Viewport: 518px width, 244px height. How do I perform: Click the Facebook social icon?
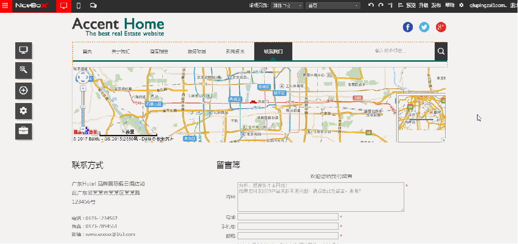[x=408, y=27]
